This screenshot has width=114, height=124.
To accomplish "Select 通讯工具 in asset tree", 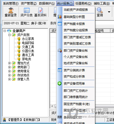I will [x=28, y=55].
